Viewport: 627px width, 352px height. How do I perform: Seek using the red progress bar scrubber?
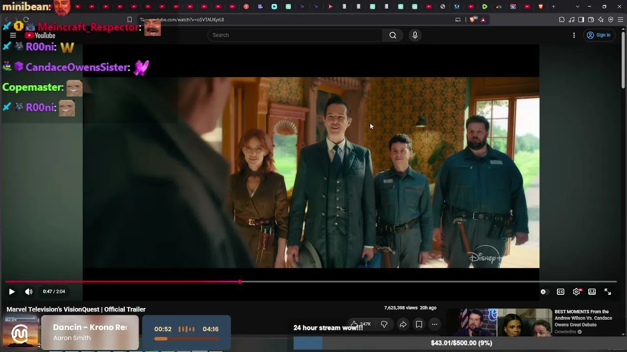[240, 282]
